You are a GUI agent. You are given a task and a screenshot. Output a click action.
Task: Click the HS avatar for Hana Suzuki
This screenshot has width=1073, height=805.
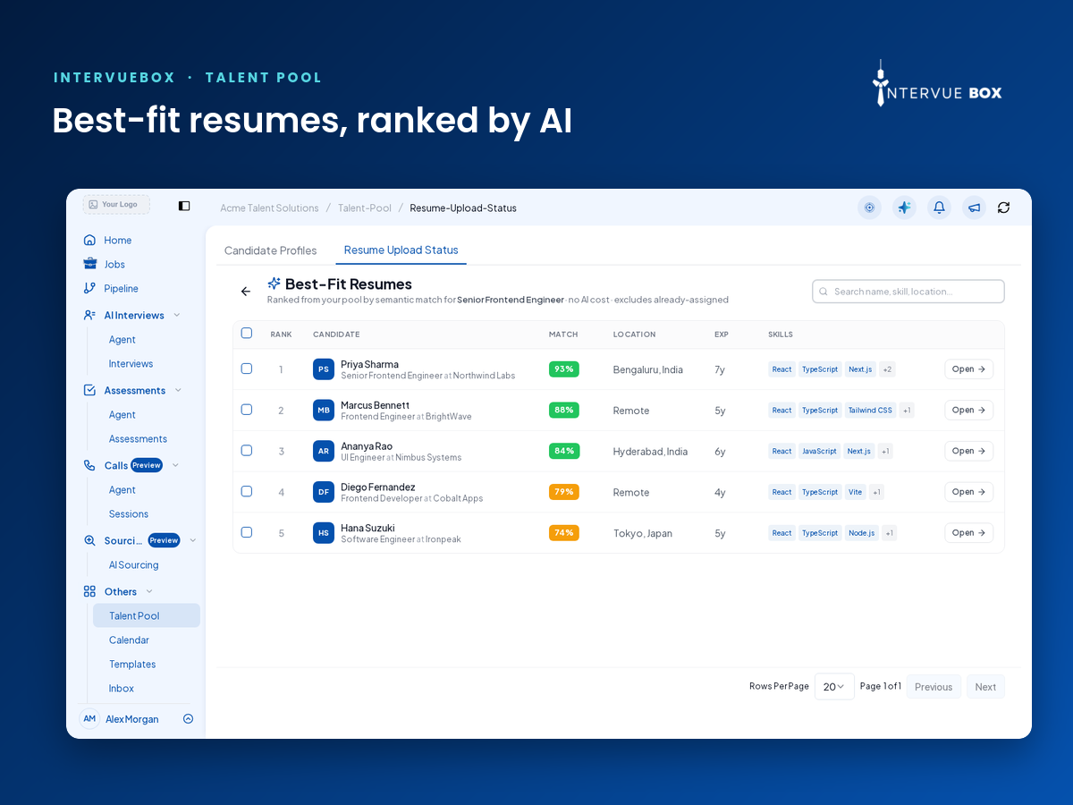click(324, 533)
